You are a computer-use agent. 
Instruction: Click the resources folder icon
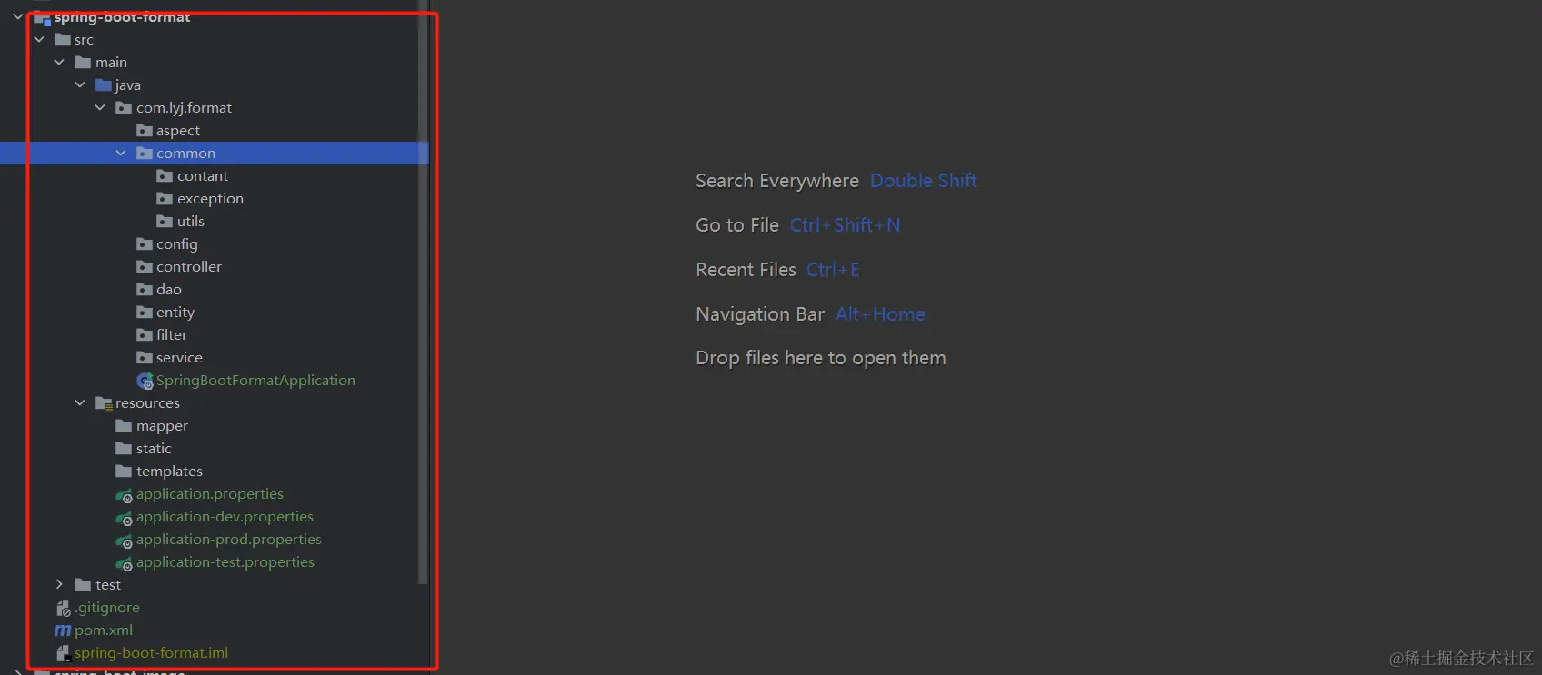pos(104,403)
